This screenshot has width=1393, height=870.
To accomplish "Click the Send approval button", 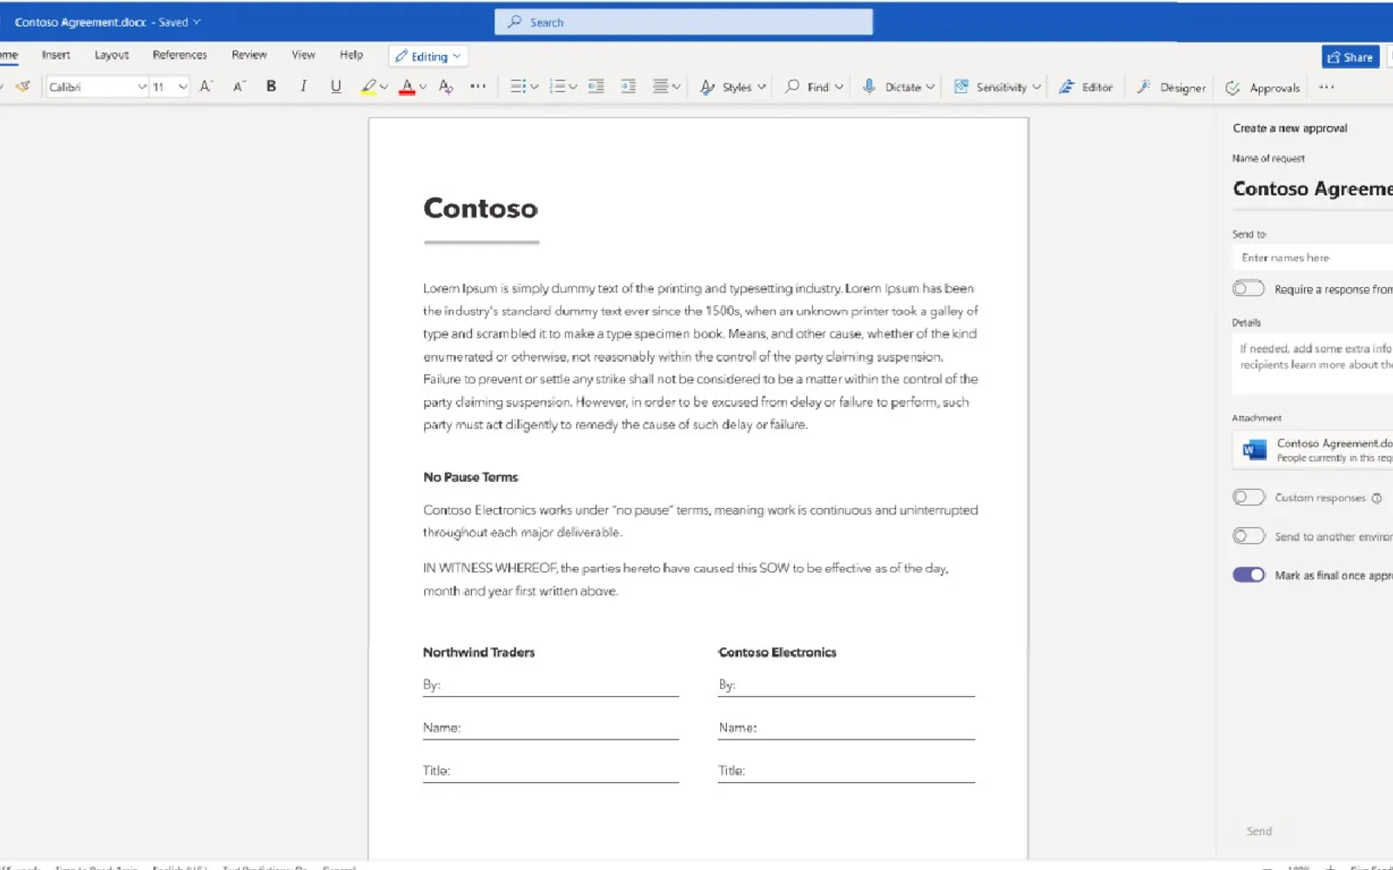I will (1259, 831).
